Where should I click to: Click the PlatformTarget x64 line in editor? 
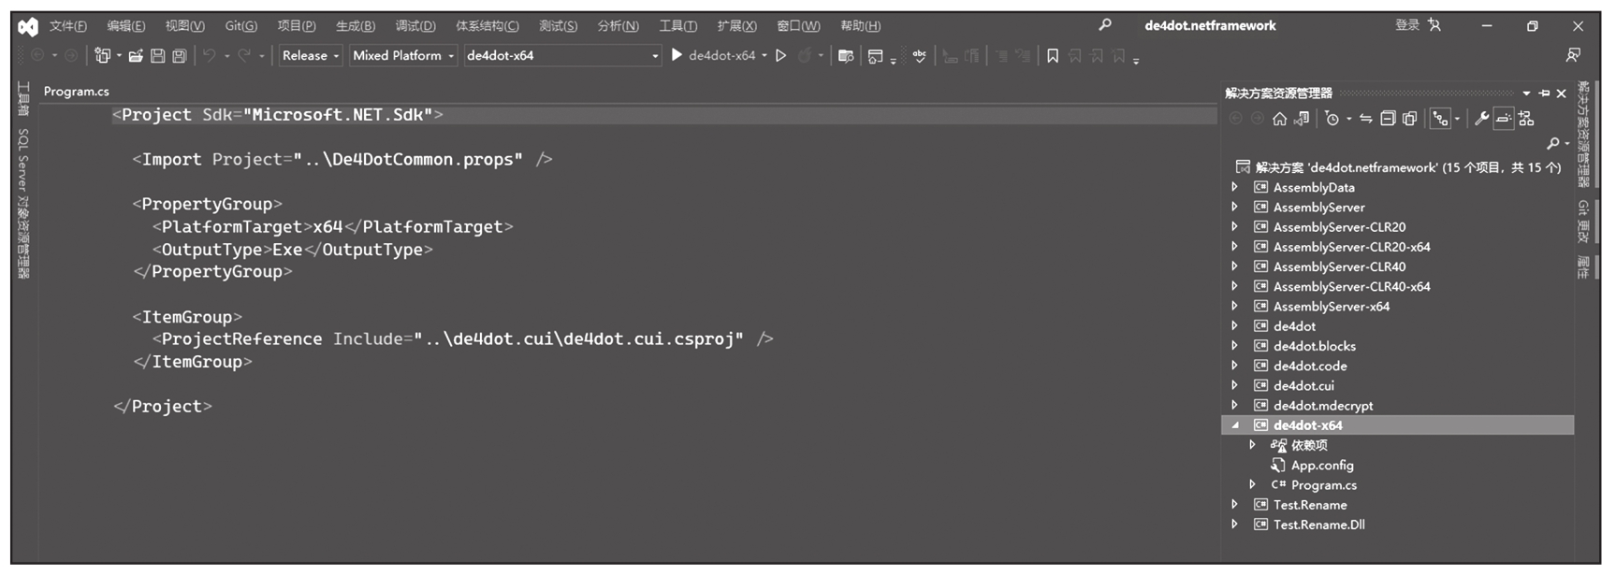point(333,227)
